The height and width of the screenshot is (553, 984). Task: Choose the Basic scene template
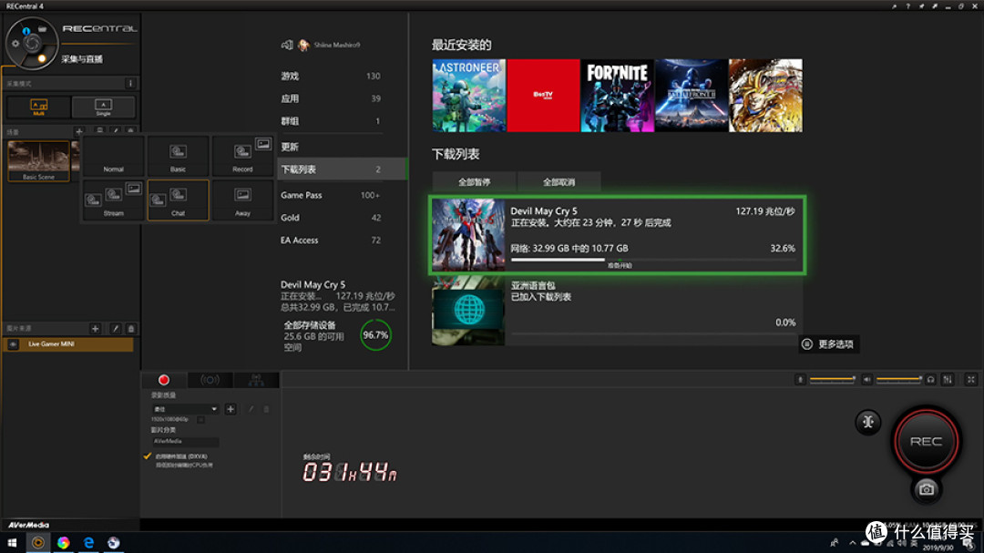[179, 156]
